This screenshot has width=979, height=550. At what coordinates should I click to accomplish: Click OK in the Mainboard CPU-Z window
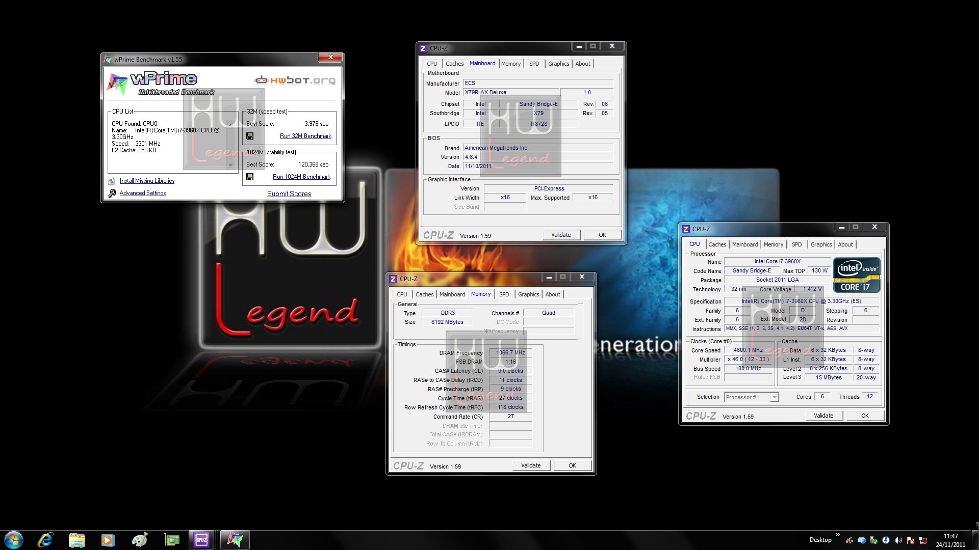[x=602, y=235]
